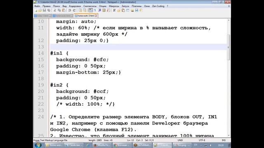The width and height of the screenshot is (264, 148).
Task: Click the italic H toolbar icon
Action: click(114, 10)
